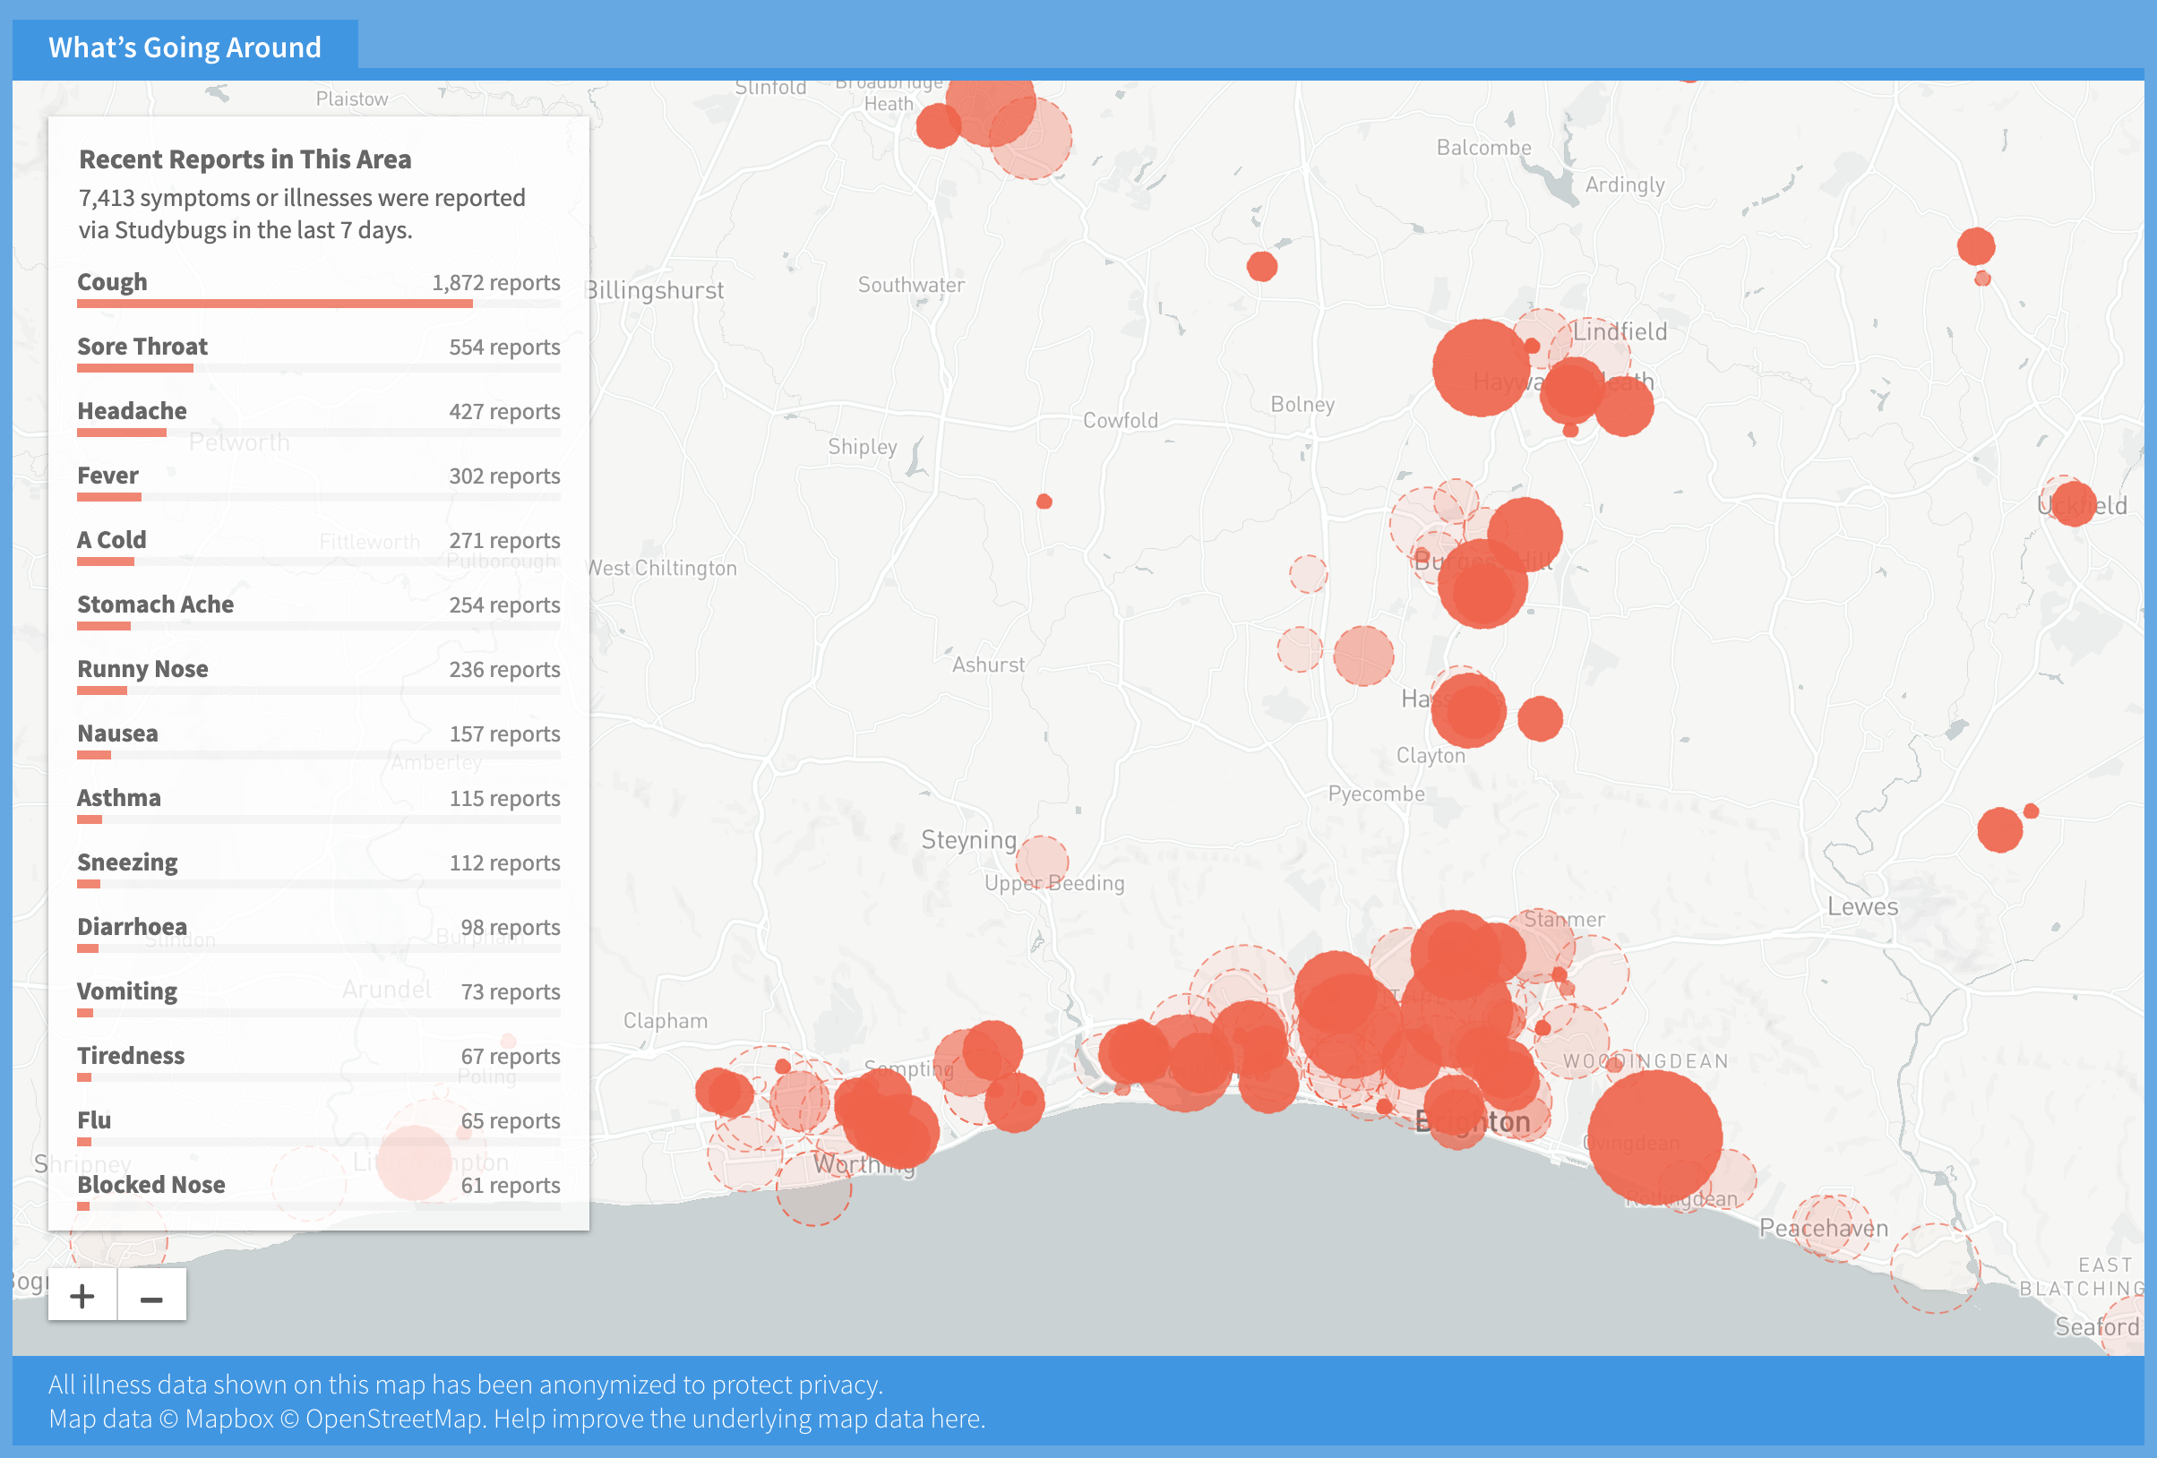Viewport: 2157px width, 1458px height.
Task: Click the Steyning map label
Action: click(x=969, y=840)
